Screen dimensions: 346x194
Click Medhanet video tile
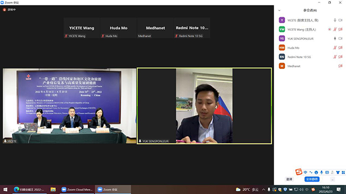[x=155, y=28]
